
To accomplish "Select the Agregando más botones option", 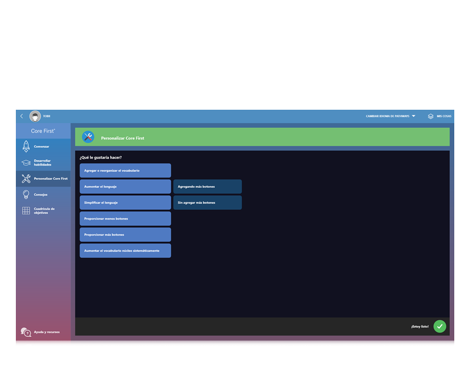I will tap(207, 186).
